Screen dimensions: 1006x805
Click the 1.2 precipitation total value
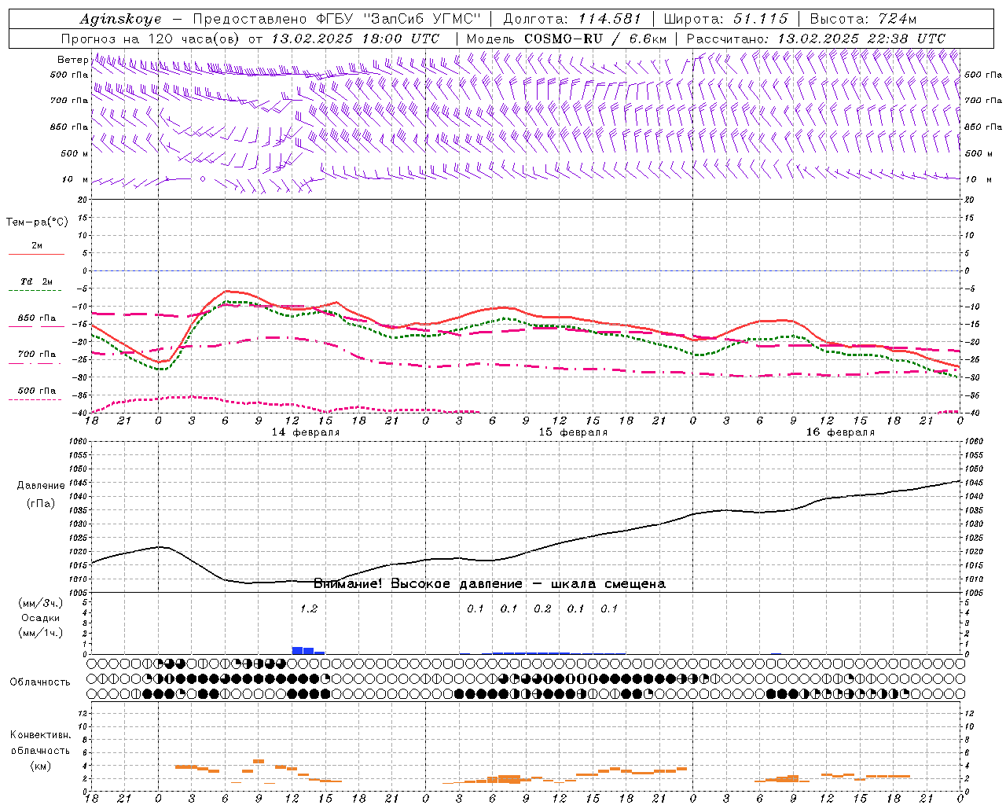(x=309, y=609)
